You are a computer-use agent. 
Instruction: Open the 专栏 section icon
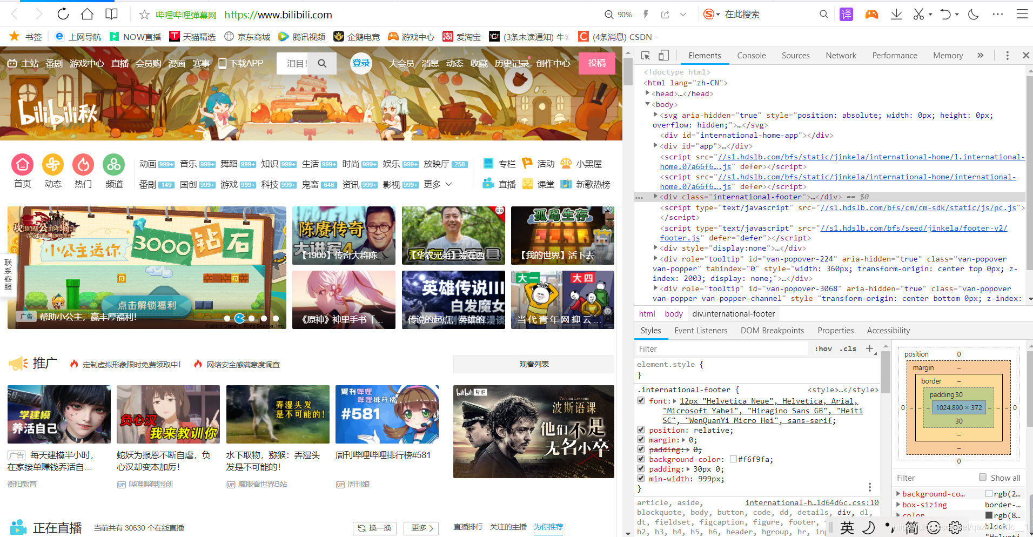(488, 163)
